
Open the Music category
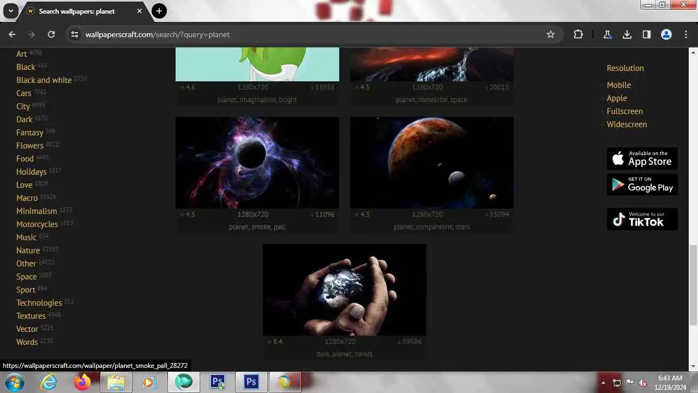point(26,237)
